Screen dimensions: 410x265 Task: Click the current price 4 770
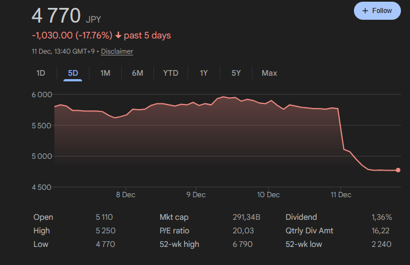(x=56, y=15)
